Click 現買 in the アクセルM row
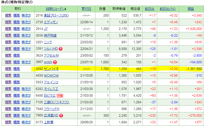Image resolution: width=204 pixels, height=126 pixels. [8, 56]
